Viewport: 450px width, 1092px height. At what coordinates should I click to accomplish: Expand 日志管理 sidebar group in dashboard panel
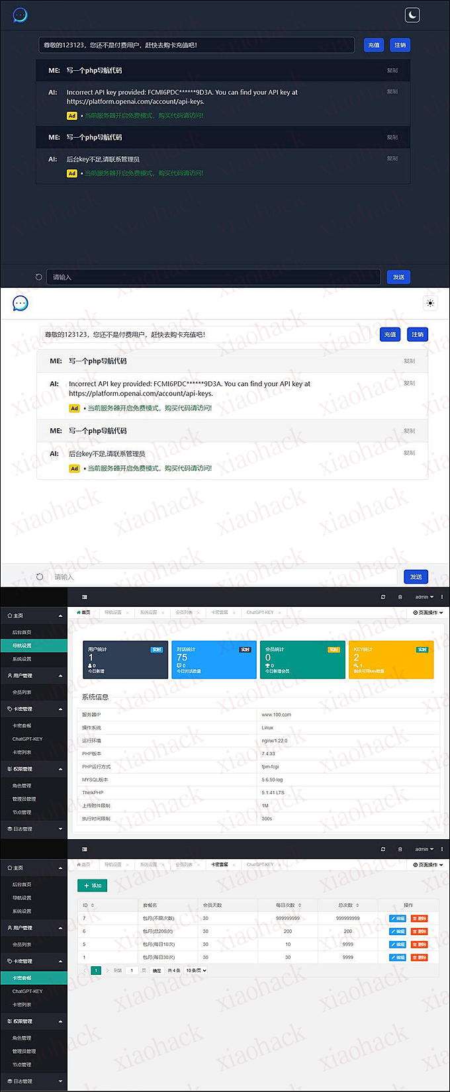tap(34, 829)
